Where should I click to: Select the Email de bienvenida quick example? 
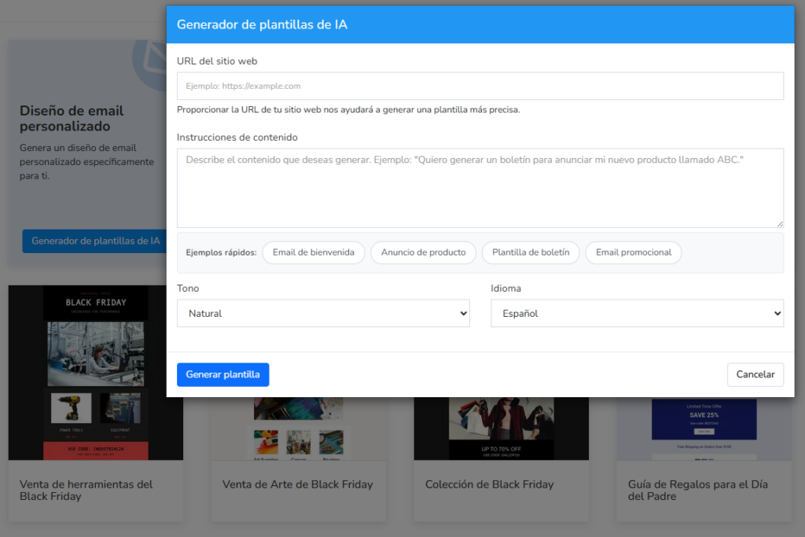click(x=313, y=252)
